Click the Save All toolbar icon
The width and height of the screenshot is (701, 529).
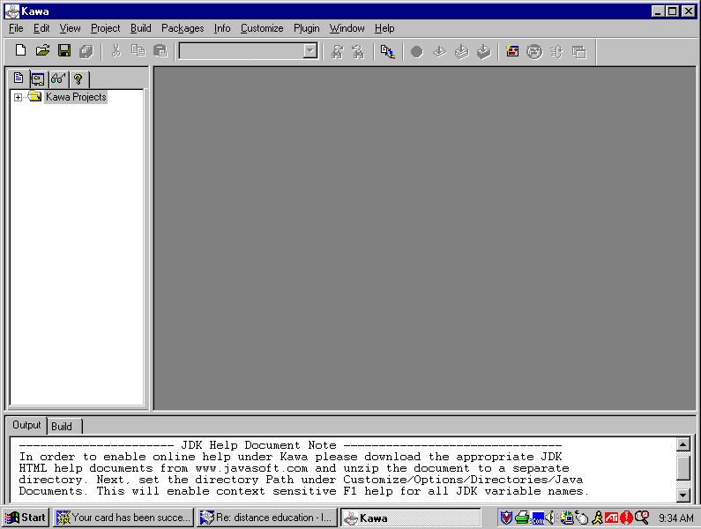point(86,51)
